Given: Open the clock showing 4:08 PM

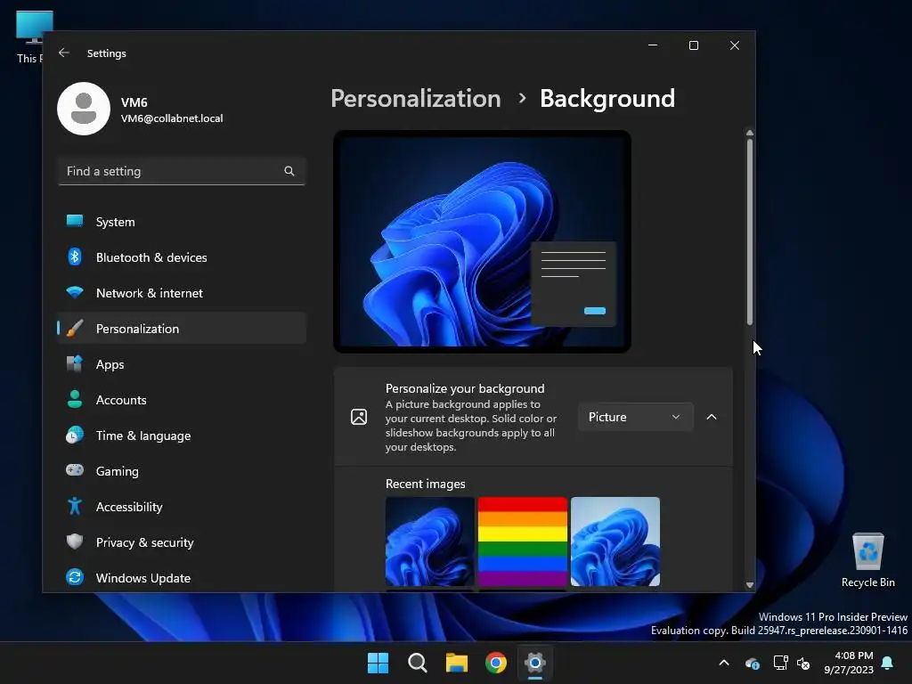Looking at the screenshot, I should click(849, 663).
